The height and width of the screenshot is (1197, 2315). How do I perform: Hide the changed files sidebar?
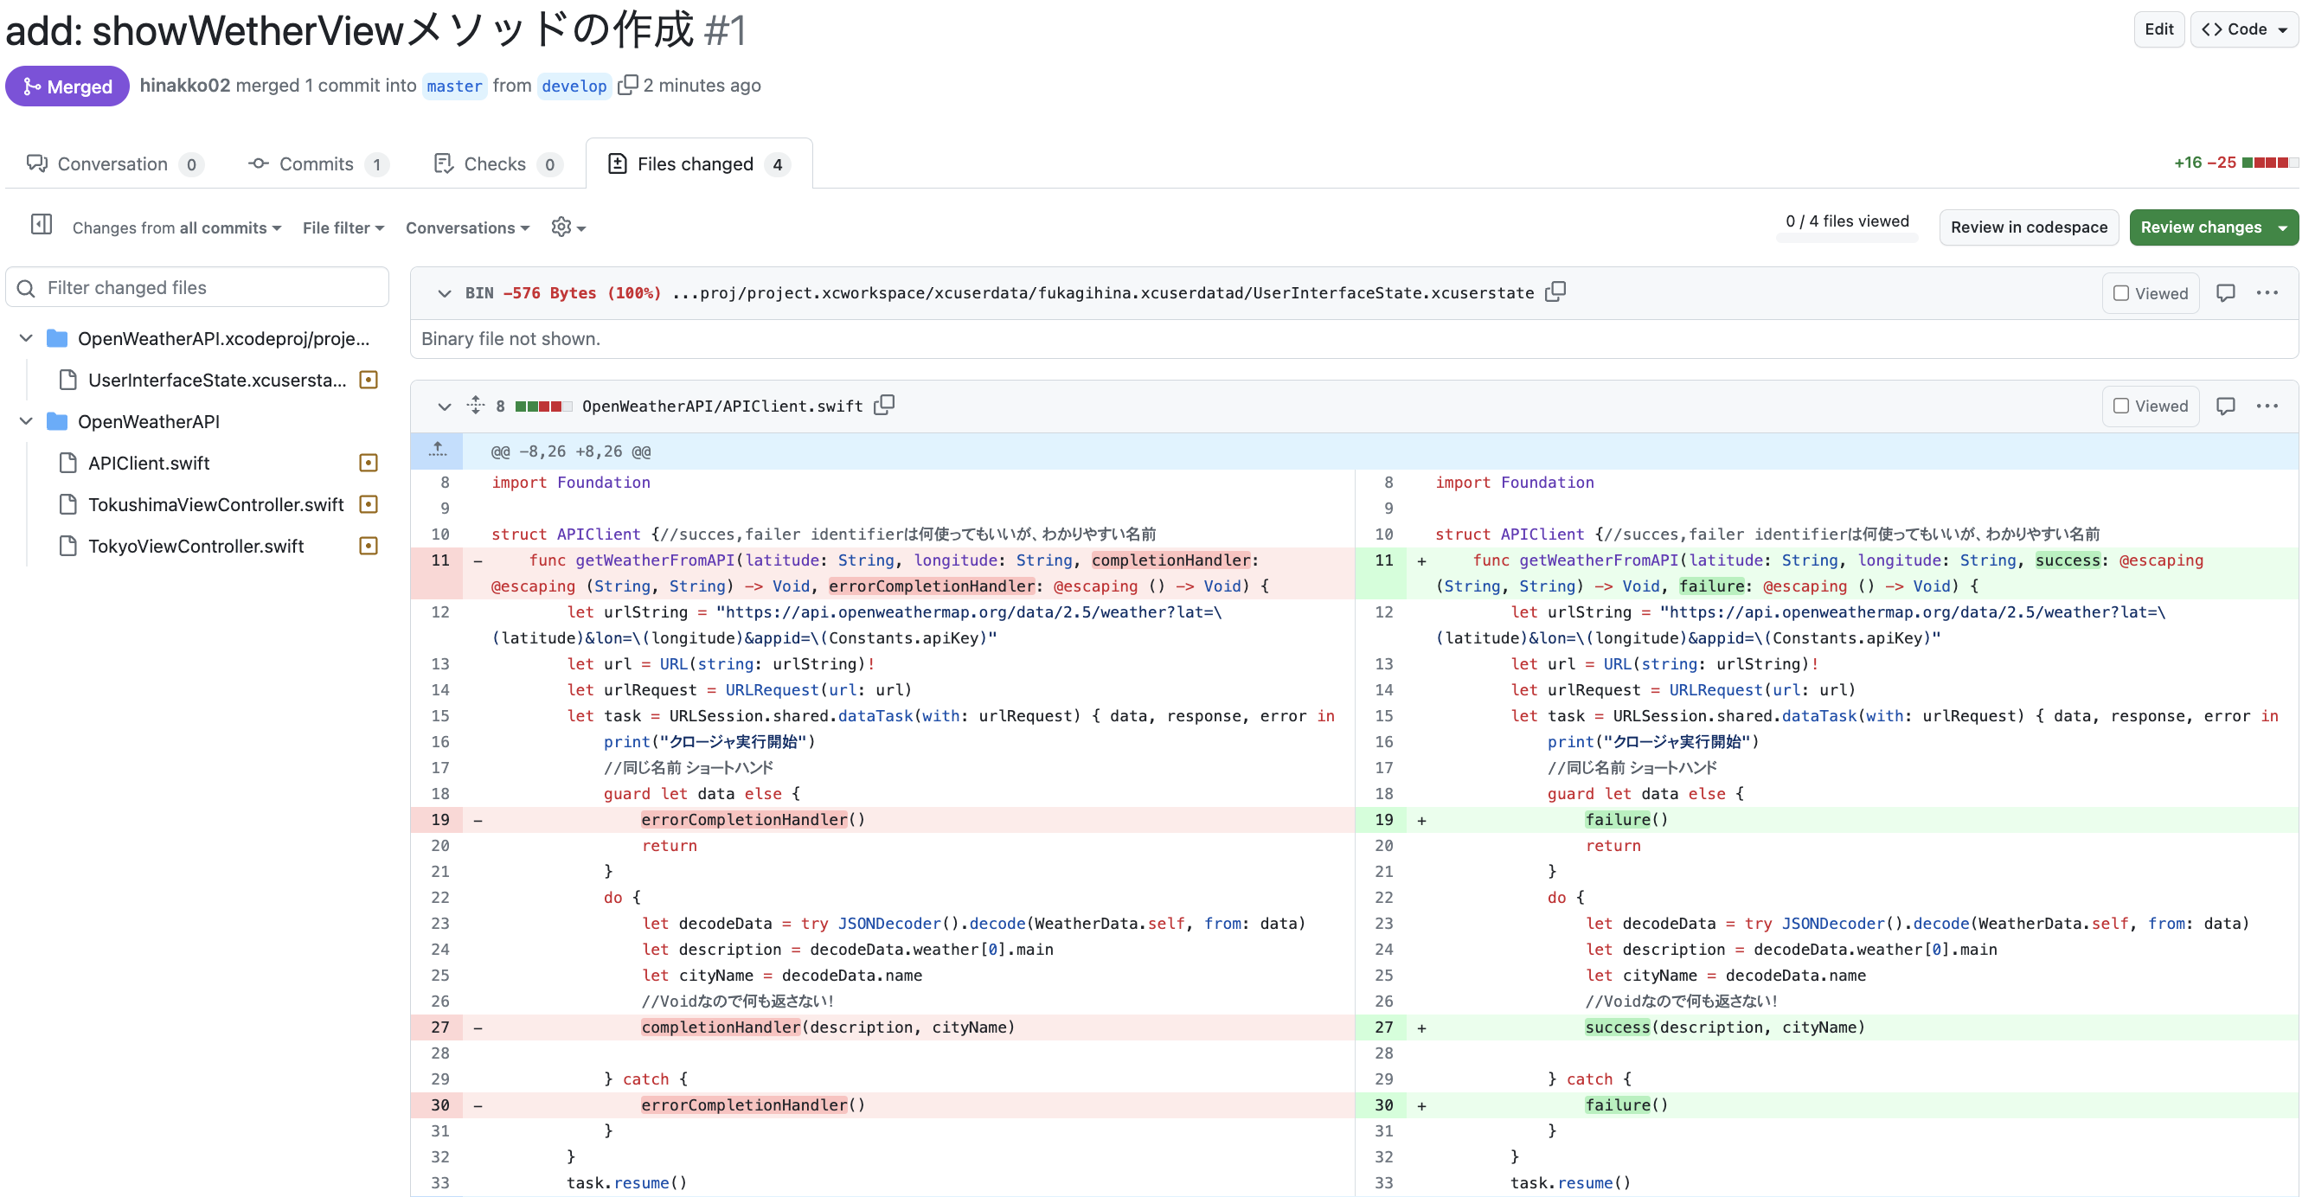pyautogui.click(x=41, y=225)
